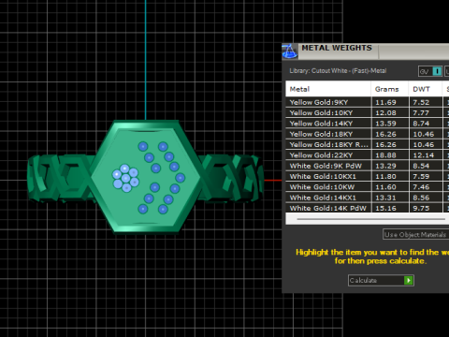The height and width of the screenshot is (337, 449).
Task: Click the green arrow on Calculate
Action: coord(408,280)
